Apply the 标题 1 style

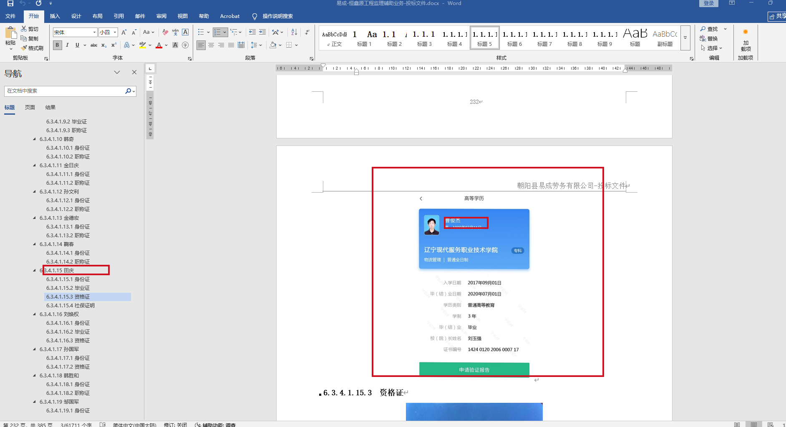pos(364,38)
